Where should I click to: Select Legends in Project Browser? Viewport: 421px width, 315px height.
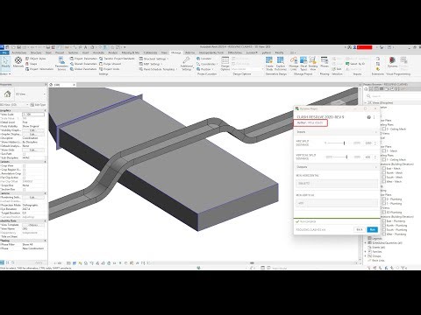tap(377, 238)
